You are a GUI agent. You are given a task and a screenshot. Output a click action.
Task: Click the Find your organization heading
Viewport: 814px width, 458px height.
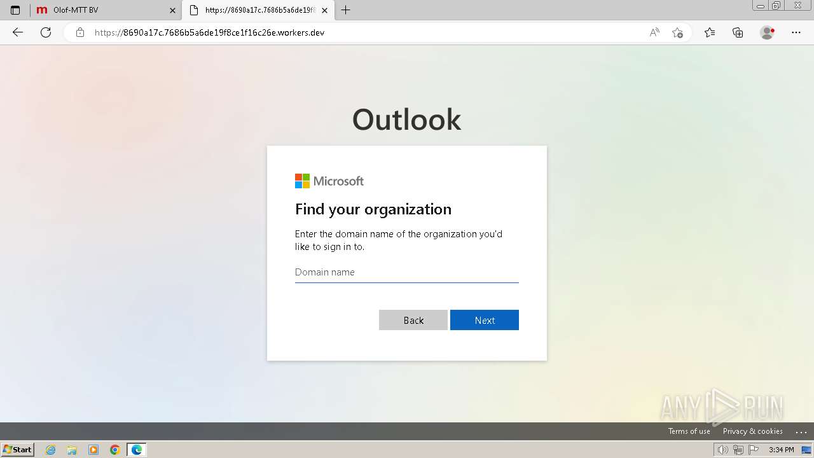(373, 209)
